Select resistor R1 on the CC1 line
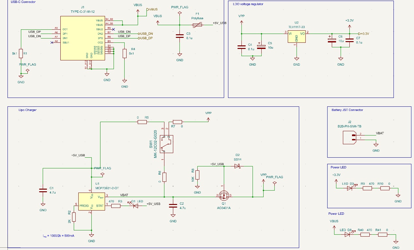 (x=21, y=53)
